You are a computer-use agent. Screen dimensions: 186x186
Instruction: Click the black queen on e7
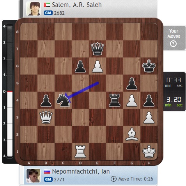point(97,49)
